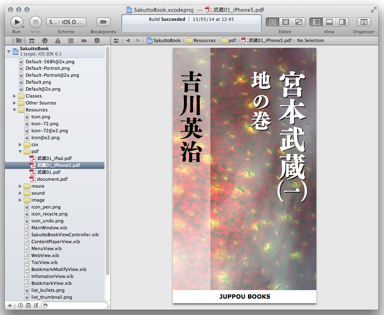
Task: Filter to show unsaved files
Action: 36,306
